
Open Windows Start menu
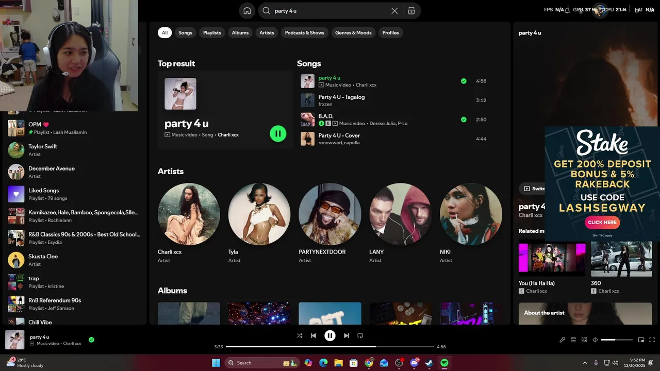[216, 363]
